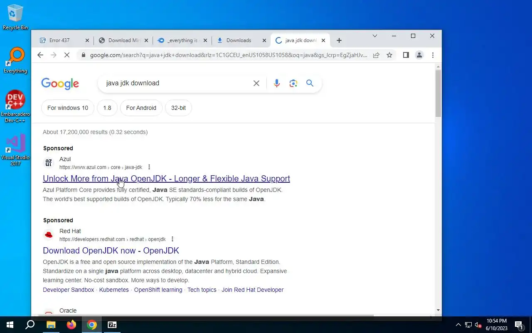Filter results For windows 10
The image size is (532, 333).
pyautogui.click(x=68, y=108)
